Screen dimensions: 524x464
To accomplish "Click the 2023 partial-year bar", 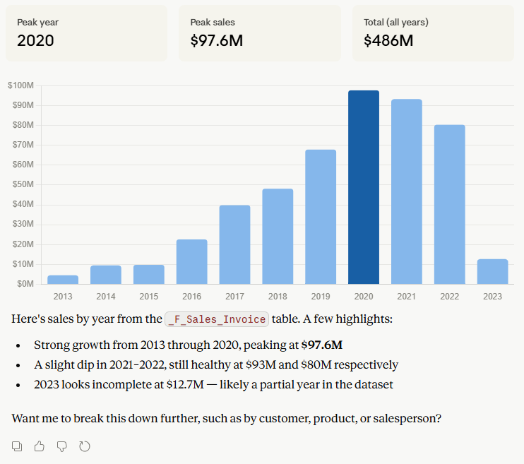I will click(493, 271).
